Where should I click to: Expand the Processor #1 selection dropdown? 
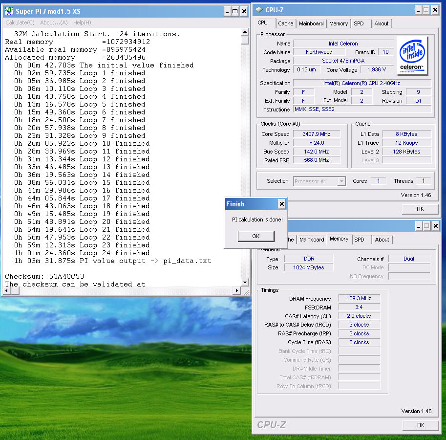pyautogui.click(x=341, y=181)
